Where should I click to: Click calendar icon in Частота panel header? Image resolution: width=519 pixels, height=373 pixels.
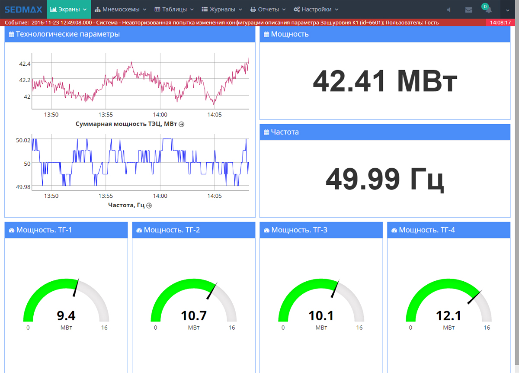(266, 132)
